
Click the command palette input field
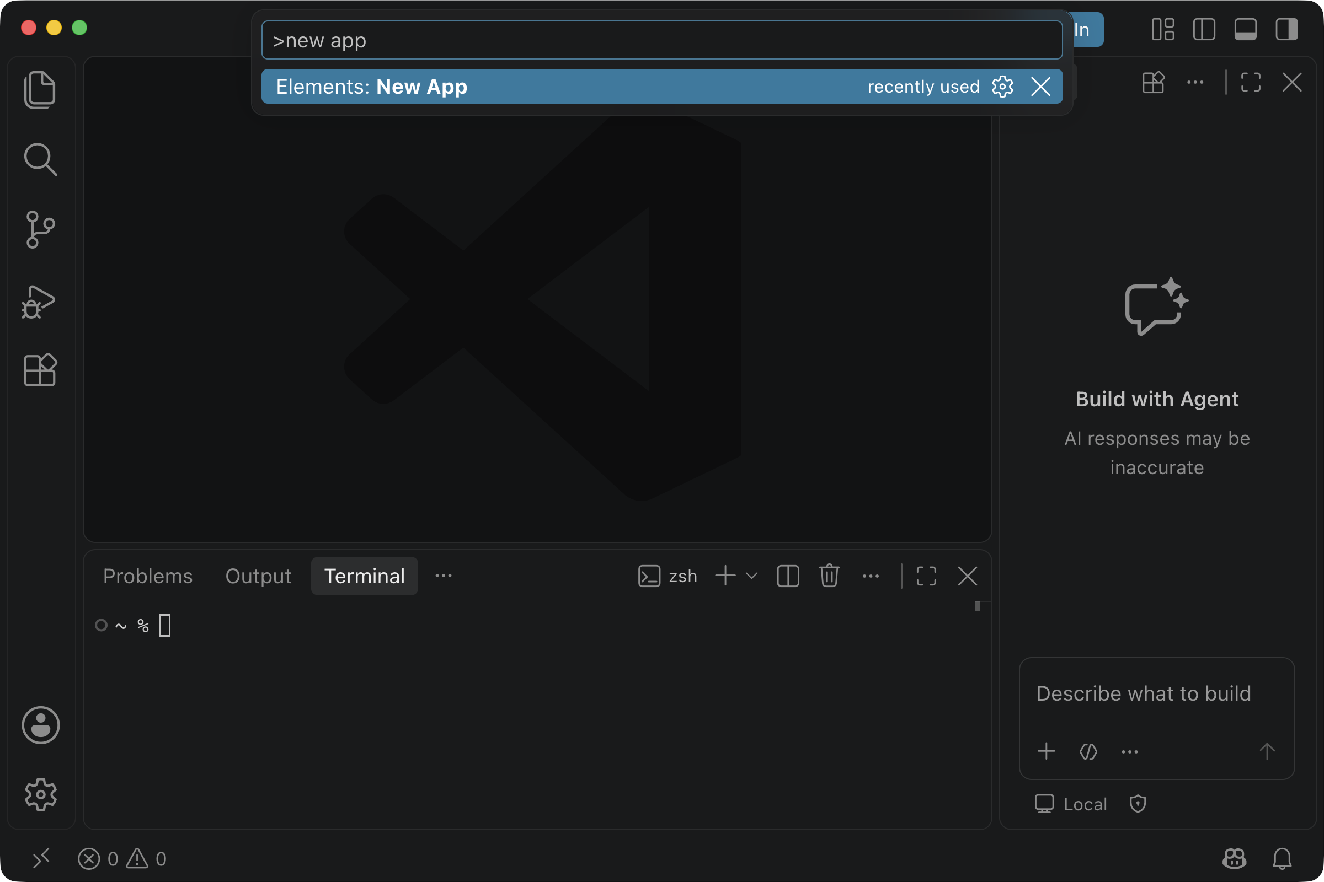662,40
